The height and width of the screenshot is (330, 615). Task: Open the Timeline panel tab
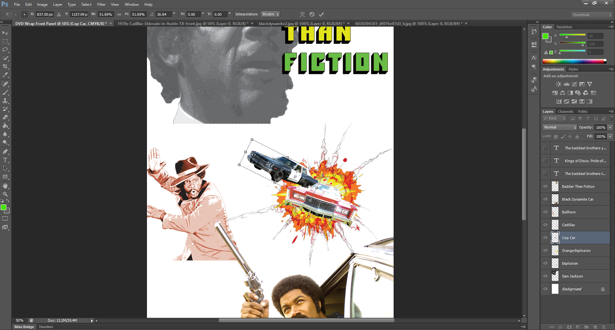click(x=46, y=327)
